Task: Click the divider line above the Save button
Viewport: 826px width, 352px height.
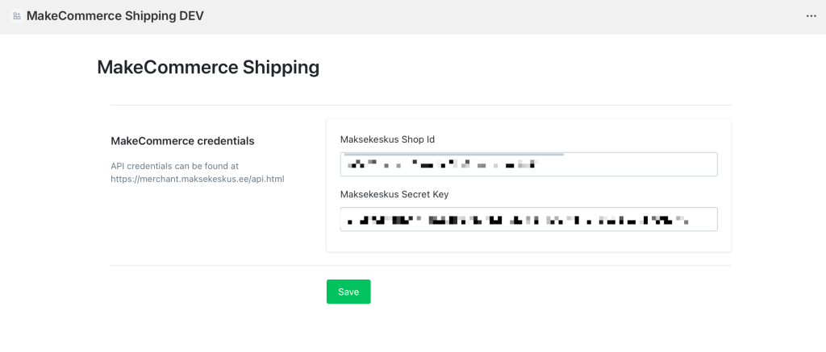Action: (420, 265)
